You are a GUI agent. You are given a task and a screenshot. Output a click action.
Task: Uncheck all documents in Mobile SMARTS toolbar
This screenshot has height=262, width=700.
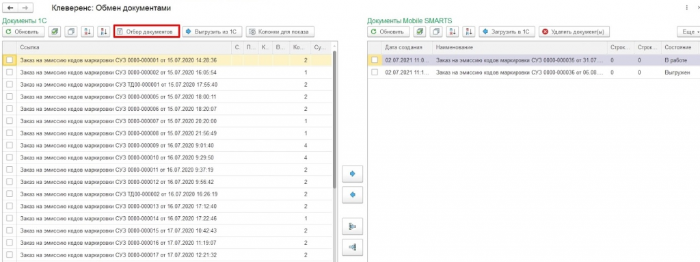(x=437, y=31)
